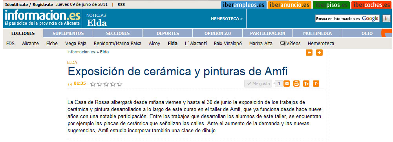Rate article three stars
The height and width of the screenshot is (142, 393).
[106, 84]
